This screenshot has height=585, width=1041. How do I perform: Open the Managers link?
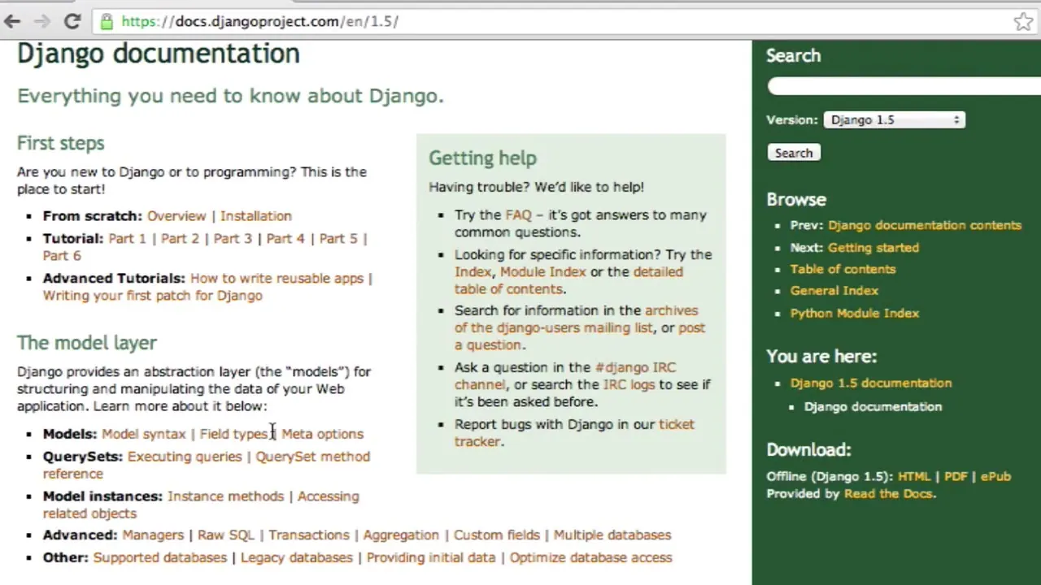[x=153, y=535]
